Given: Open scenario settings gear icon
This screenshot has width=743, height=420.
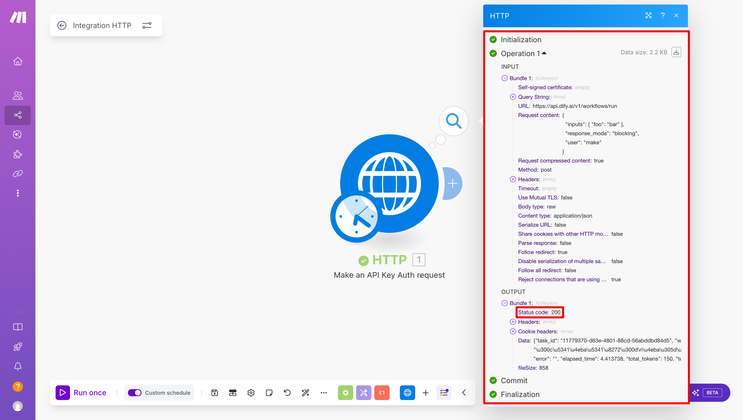Looking at the screenshot, I should pos(251,393).
